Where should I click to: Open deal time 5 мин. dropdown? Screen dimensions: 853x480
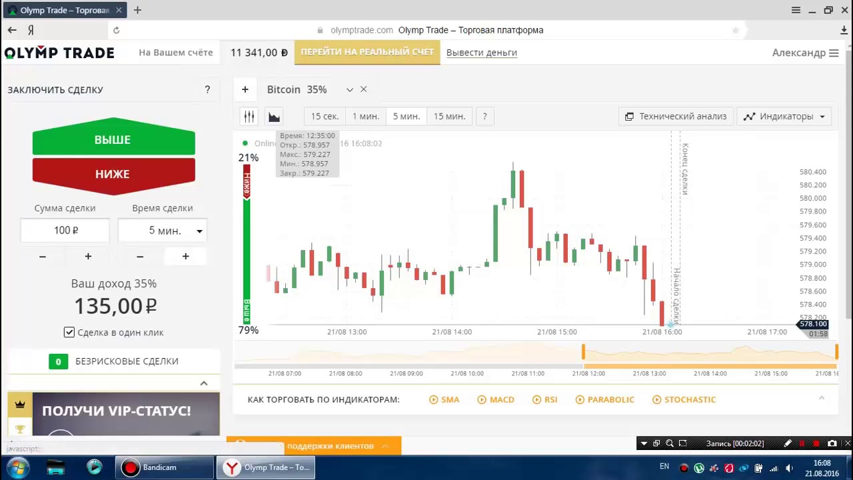pos(163,230)
